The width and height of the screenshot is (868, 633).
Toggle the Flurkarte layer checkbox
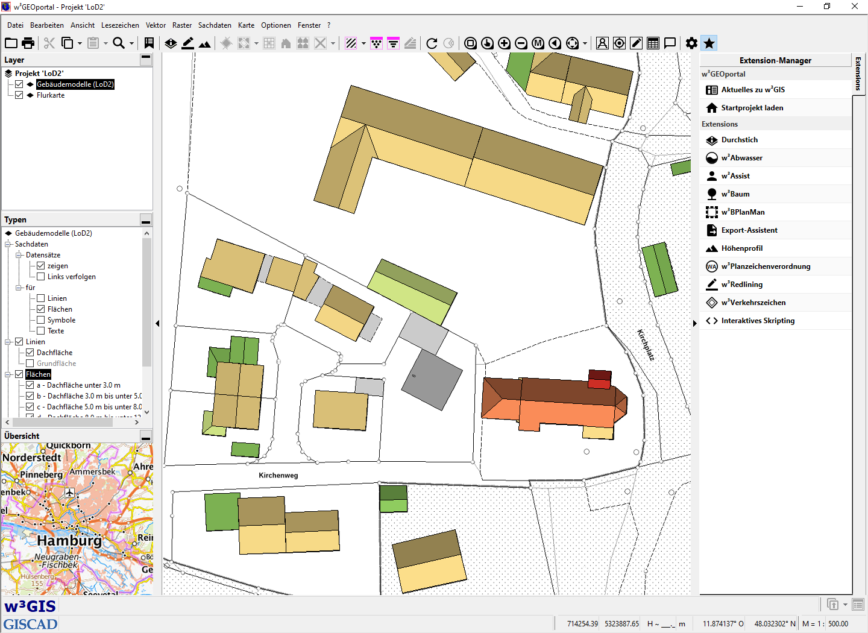tap(19, 95)
